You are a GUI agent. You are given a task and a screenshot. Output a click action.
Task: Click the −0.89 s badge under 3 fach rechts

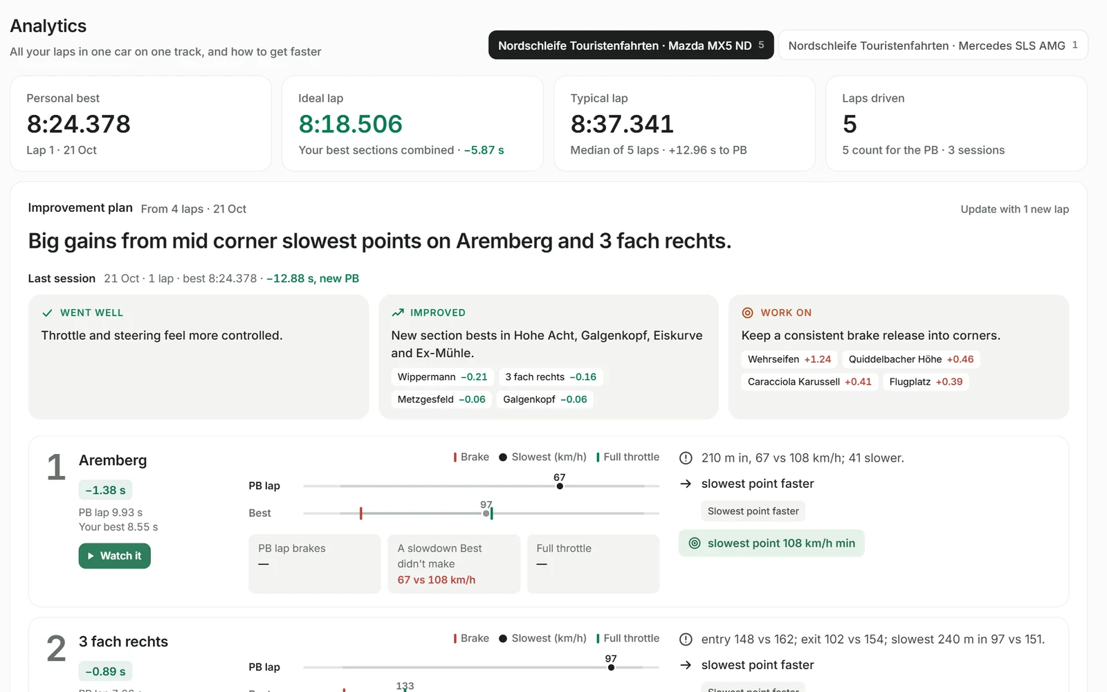tap(105, 671)
